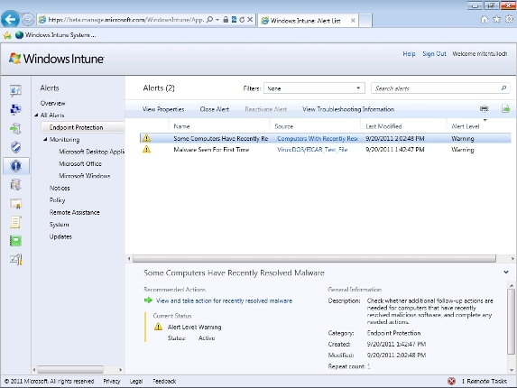Click Help link in header
Viewport: 517px width, 388px height.
(x=409, y=54)
